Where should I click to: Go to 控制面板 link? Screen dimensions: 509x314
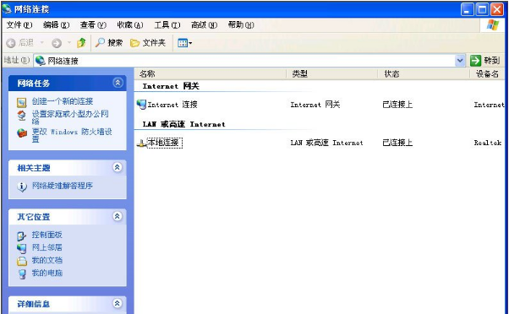tap(47, 235)
